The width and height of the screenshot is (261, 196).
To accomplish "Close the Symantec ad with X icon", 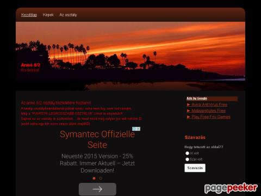I will [x=138, y=129].
